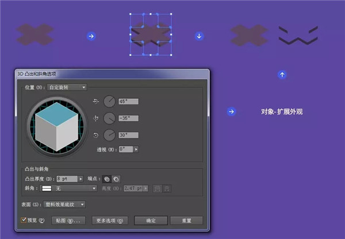Toggle the 预览 preview checkbox
Image resolution: width=345 pixels, height=239 pixels.
[x=24, y=220]
